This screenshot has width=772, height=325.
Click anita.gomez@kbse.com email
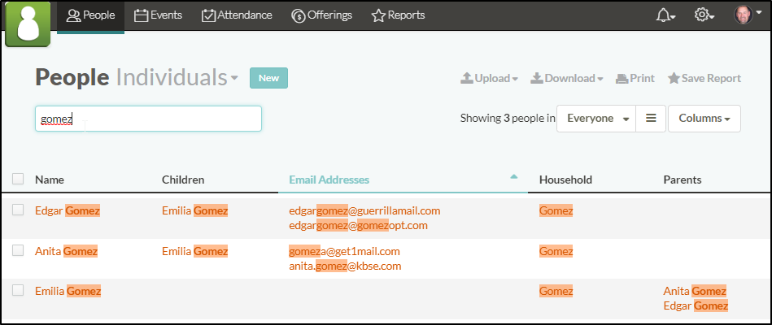[345, 266]
